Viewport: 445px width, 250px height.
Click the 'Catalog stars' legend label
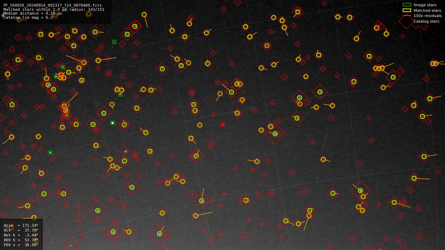(x=426, y=21)
